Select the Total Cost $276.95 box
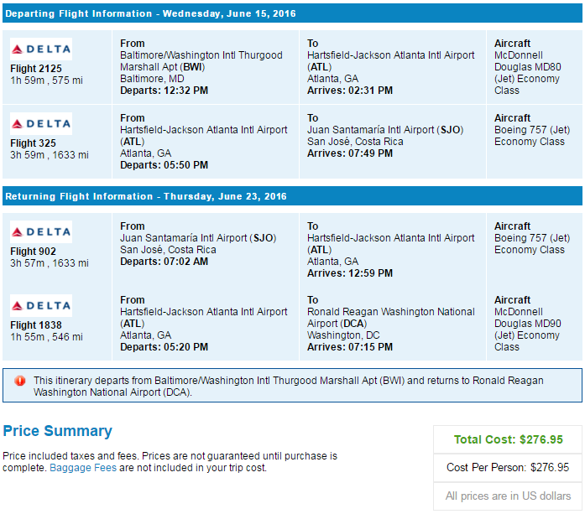585x514 pixels. pos(508,439)
